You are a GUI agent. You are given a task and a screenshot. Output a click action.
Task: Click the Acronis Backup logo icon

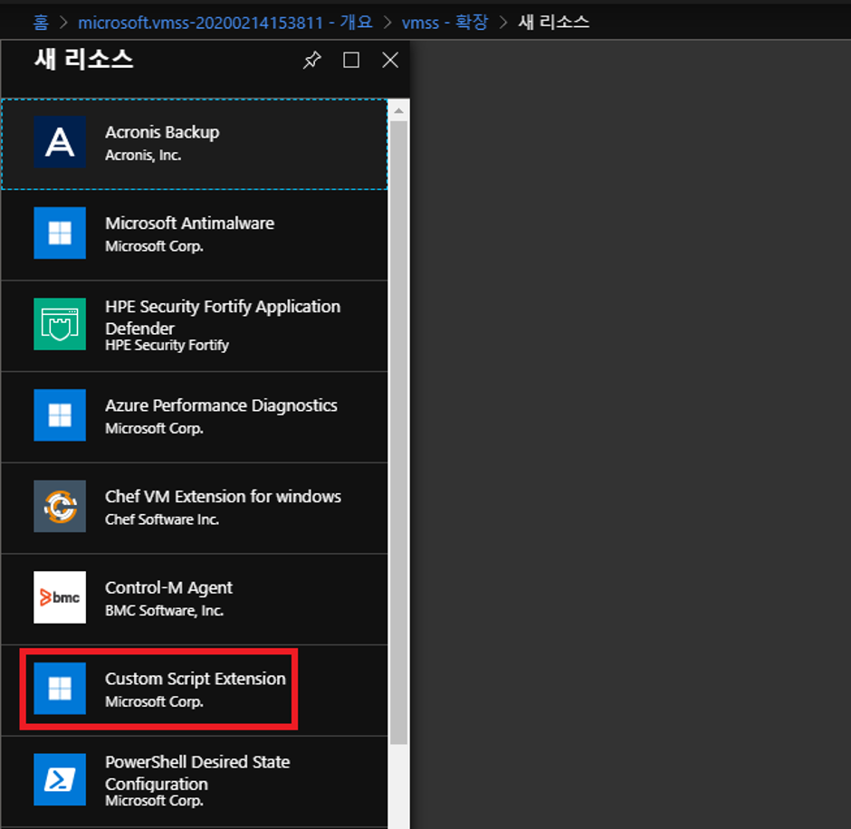pyautogui.click(x=60, y=142)
